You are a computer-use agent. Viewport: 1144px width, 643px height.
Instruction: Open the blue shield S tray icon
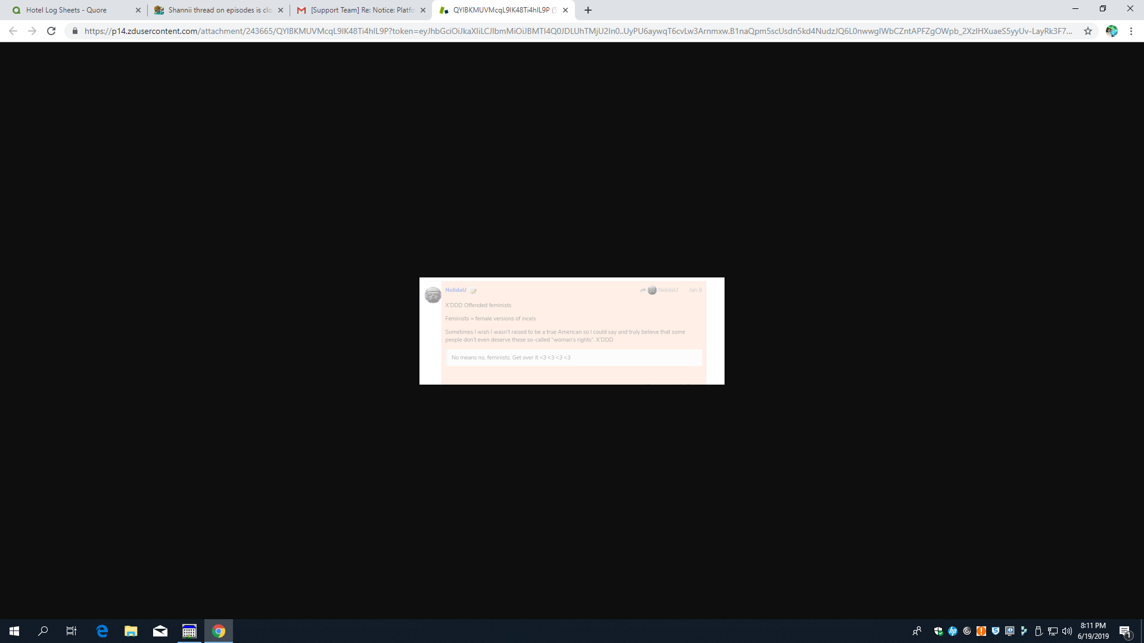(996, 631)
